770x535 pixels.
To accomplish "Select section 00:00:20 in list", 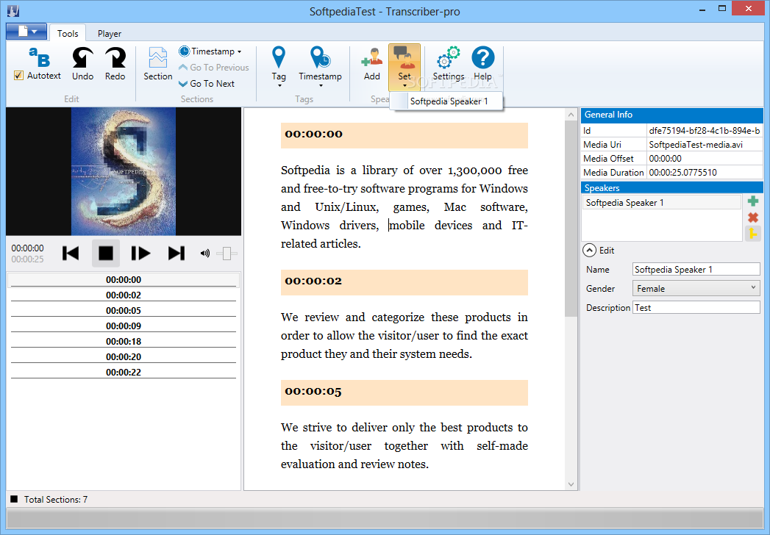I will [124, 356].
